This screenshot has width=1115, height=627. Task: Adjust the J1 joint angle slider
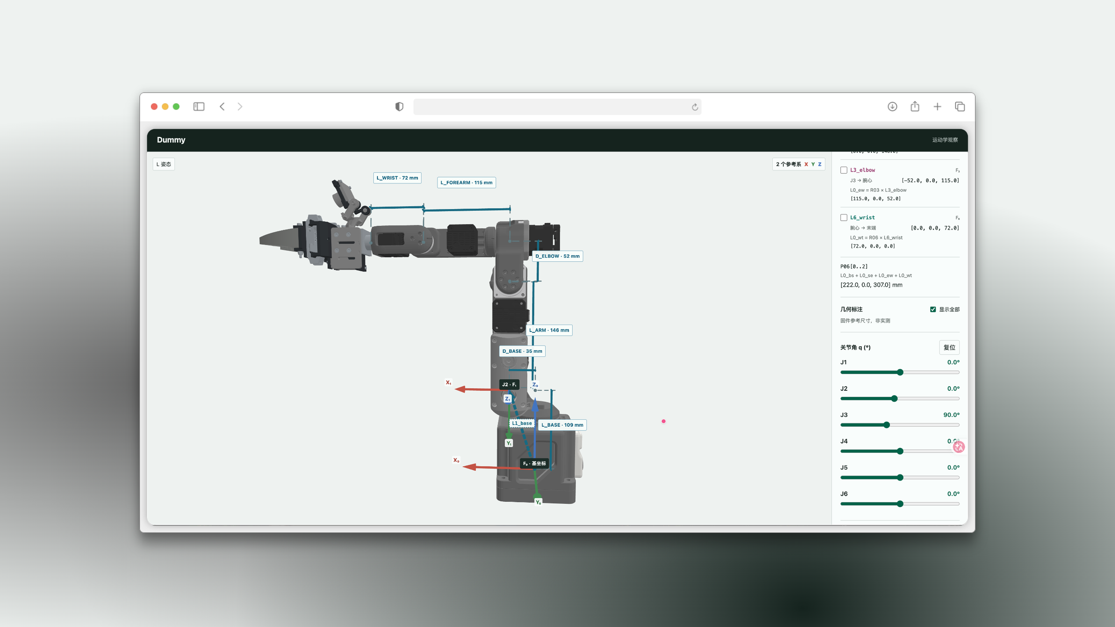[900, 372]
